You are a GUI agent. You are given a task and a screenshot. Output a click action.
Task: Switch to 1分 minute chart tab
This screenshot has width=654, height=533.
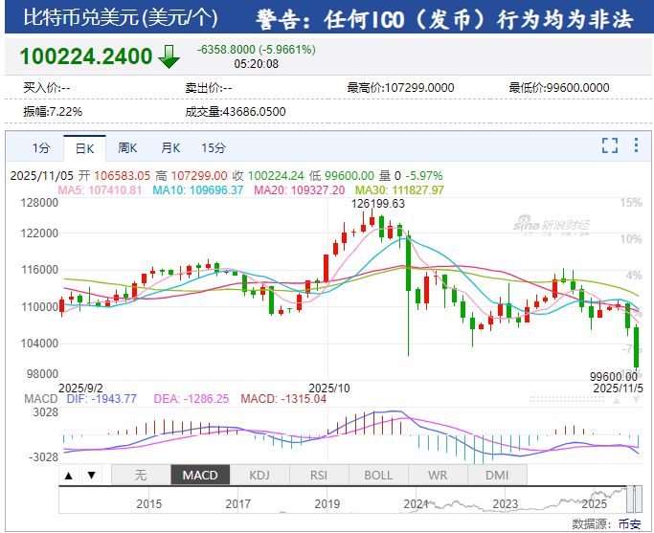coord(41,148)
